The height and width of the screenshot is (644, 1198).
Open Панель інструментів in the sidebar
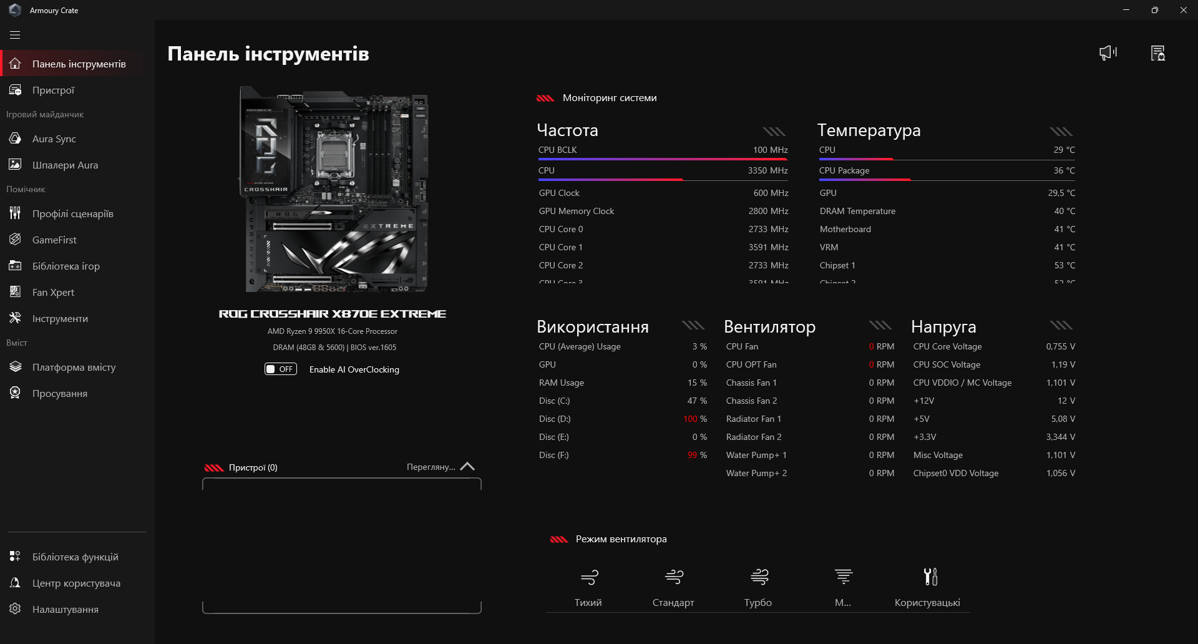[77, 64]
